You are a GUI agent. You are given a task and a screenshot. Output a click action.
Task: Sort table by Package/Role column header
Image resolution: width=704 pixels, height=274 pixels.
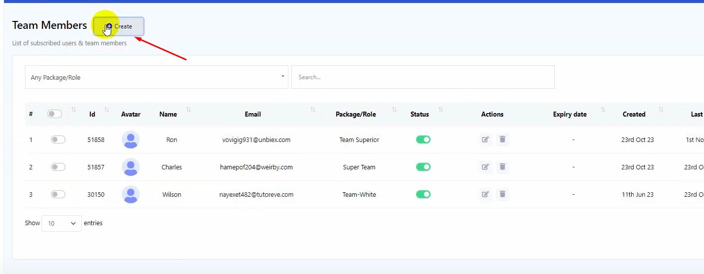point(356,114)
